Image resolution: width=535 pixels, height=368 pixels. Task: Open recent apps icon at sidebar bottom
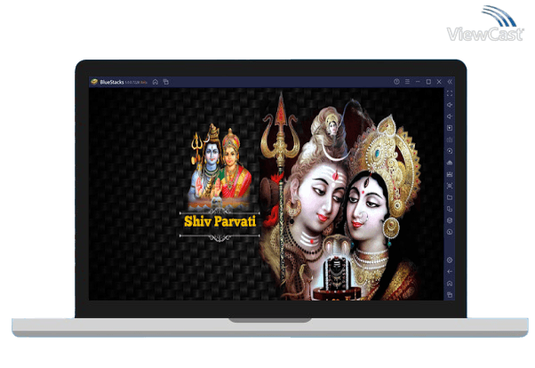450,294
